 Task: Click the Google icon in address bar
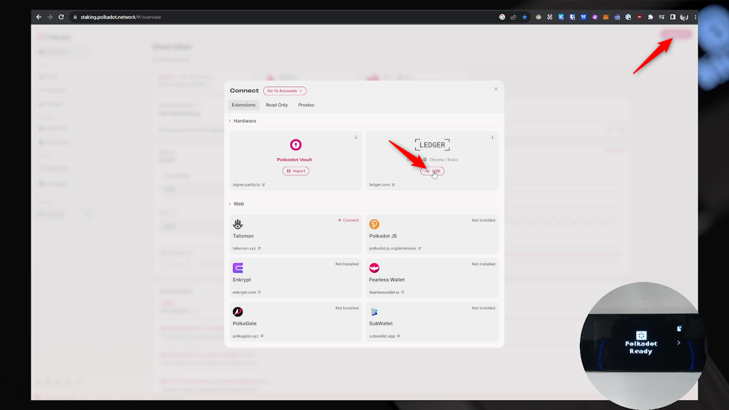[x=502, y=17]
